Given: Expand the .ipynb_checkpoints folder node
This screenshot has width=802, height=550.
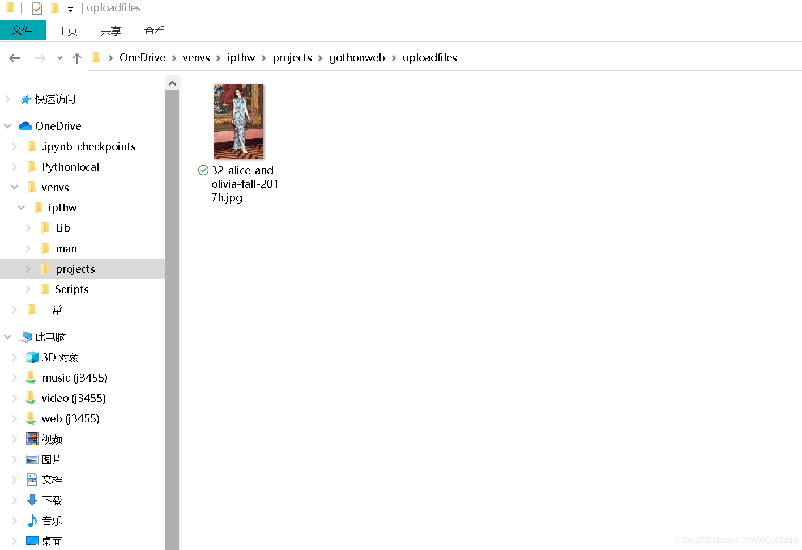Looking at the screenshot, I should [x=15, y=146].
